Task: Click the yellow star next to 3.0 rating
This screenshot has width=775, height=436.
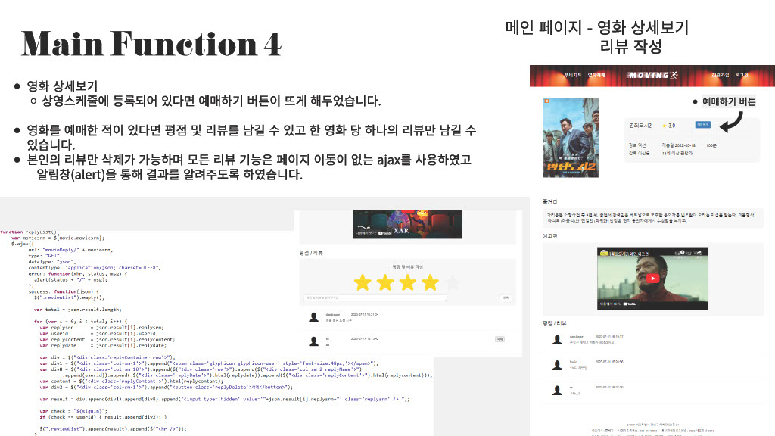Action: (665, 126)
